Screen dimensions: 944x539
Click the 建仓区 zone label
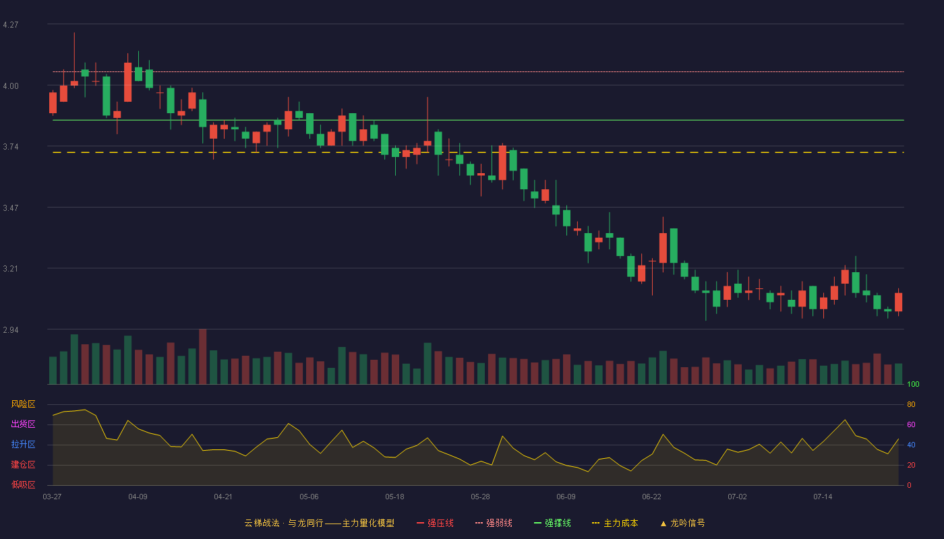coord(23,465)
